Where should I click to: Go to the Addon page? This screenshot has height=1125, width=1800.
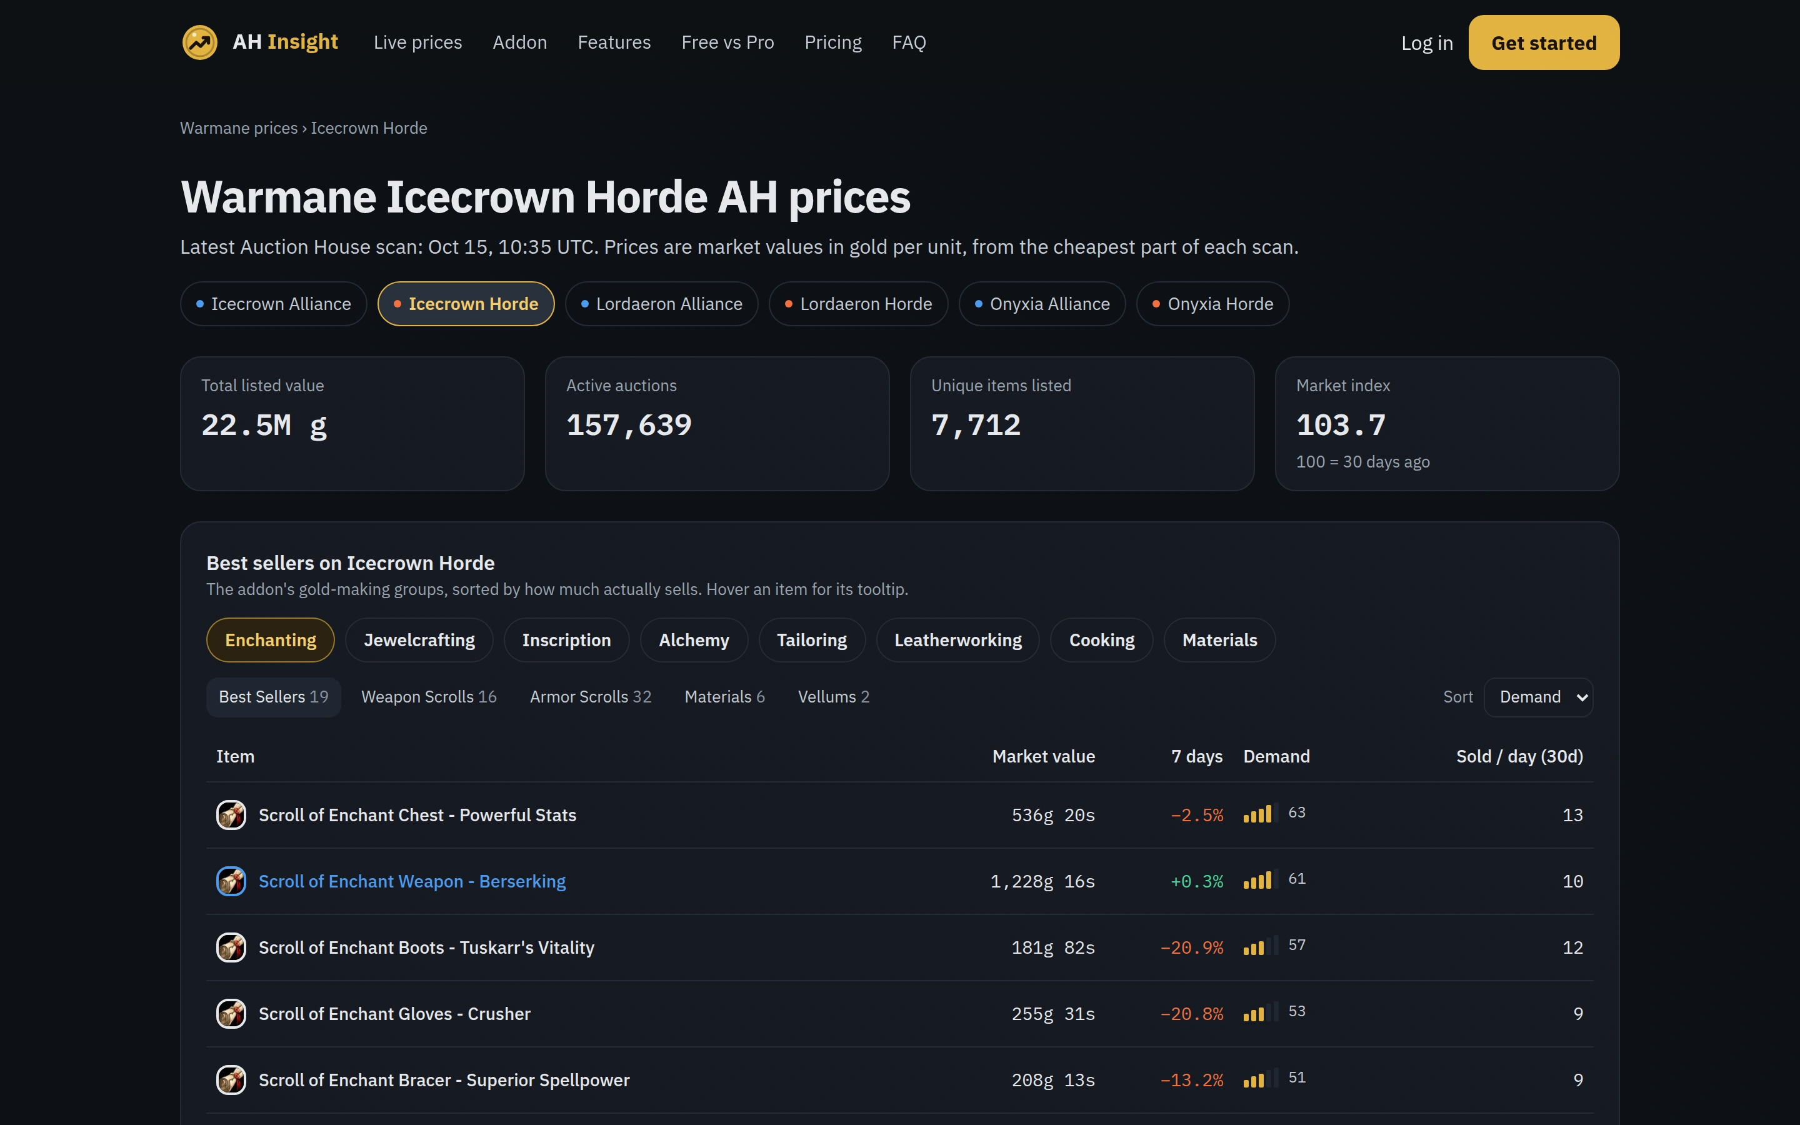coord(519,42)
